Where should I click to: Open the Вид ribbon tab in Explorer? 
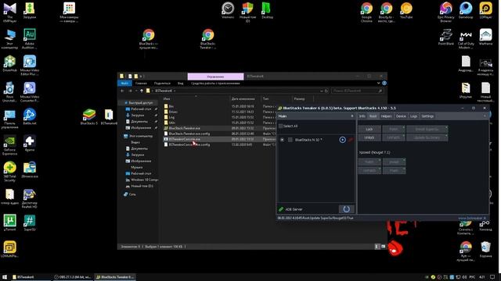click(x=181, y=84)
